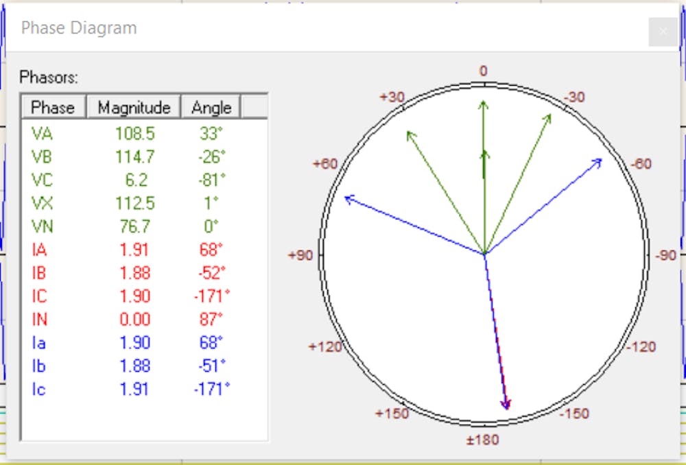
Task: Click VA magnitude value 108.5
Action: click(134, 134)
